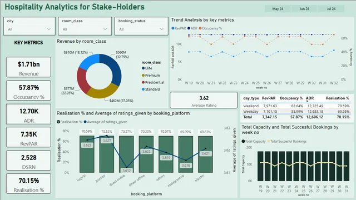Click the 3.62 Average Rating card
356x200 pixels.
tap(204, 100)
